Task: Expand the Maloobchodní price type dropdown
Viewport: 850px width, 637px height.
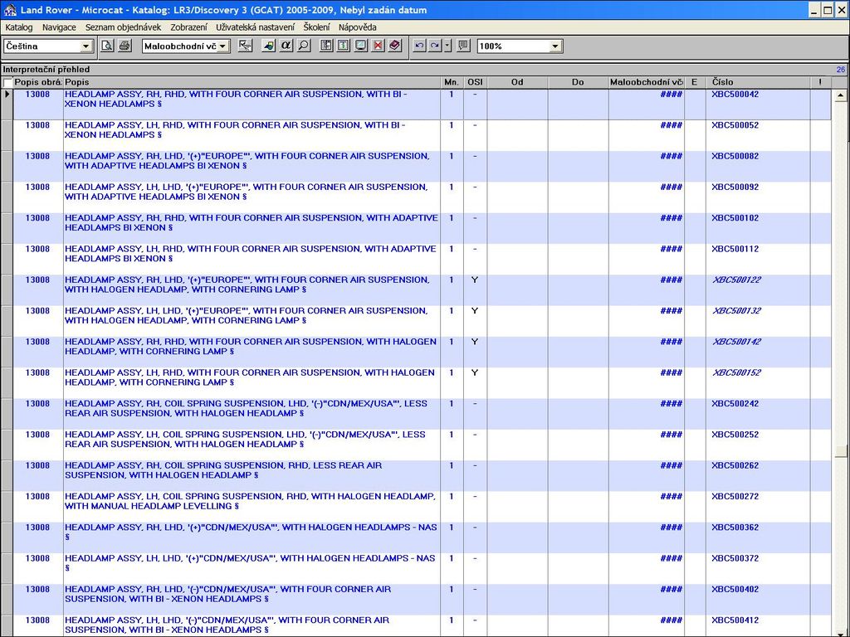Action: [222, 46]
